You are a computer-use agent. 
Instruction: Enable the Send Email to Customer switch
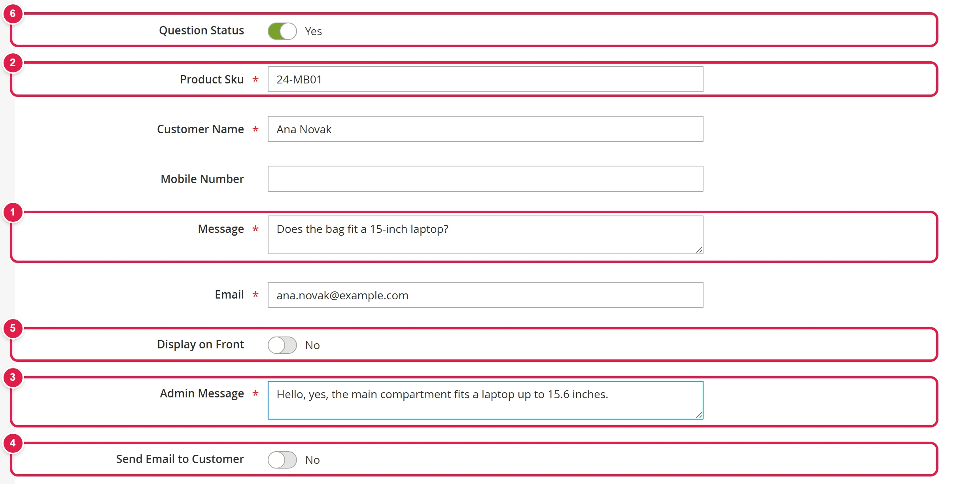click(282, 459)
